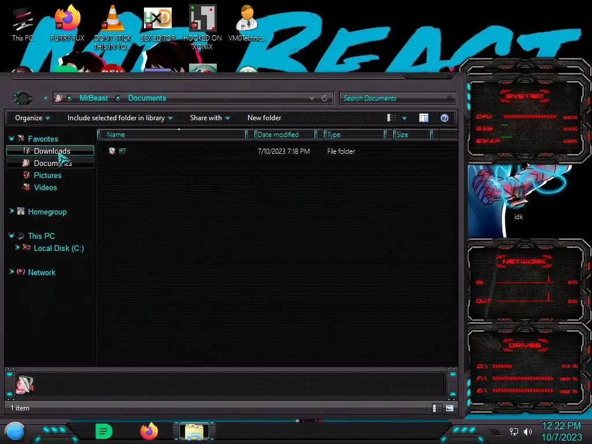Collapse the Favorites group
Image resolution: width=592 pixels, height=444 pixels.
click(x=12, y=139)
